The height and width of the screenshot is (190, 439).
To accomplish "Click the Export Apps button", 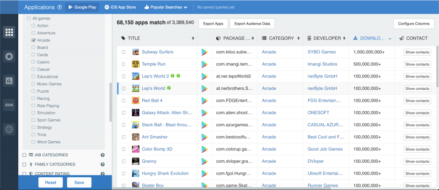I will 214,24.
